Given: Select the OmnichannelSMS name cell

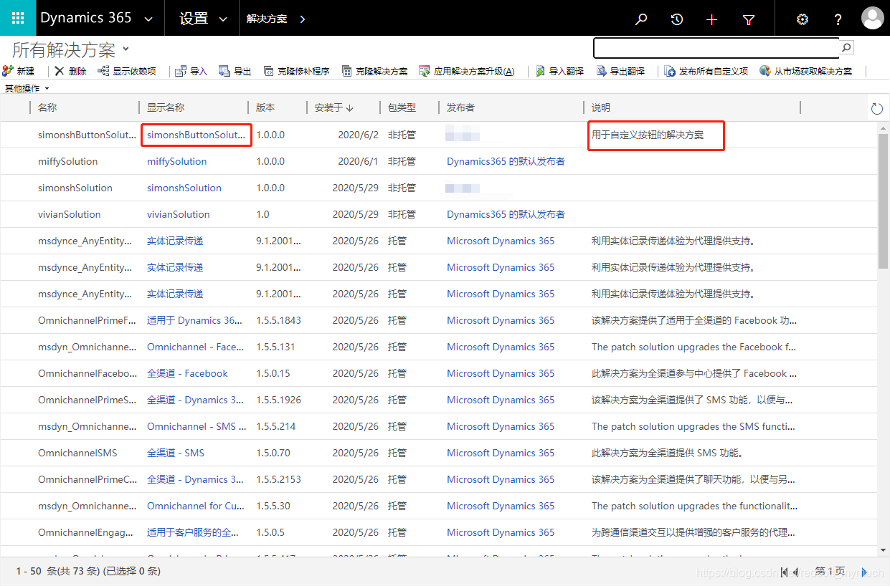Looking at the screenshot, I should click(77, 453).
